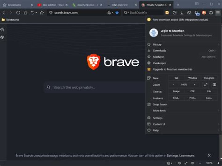Click Learn more link in notice

point(187,156)
